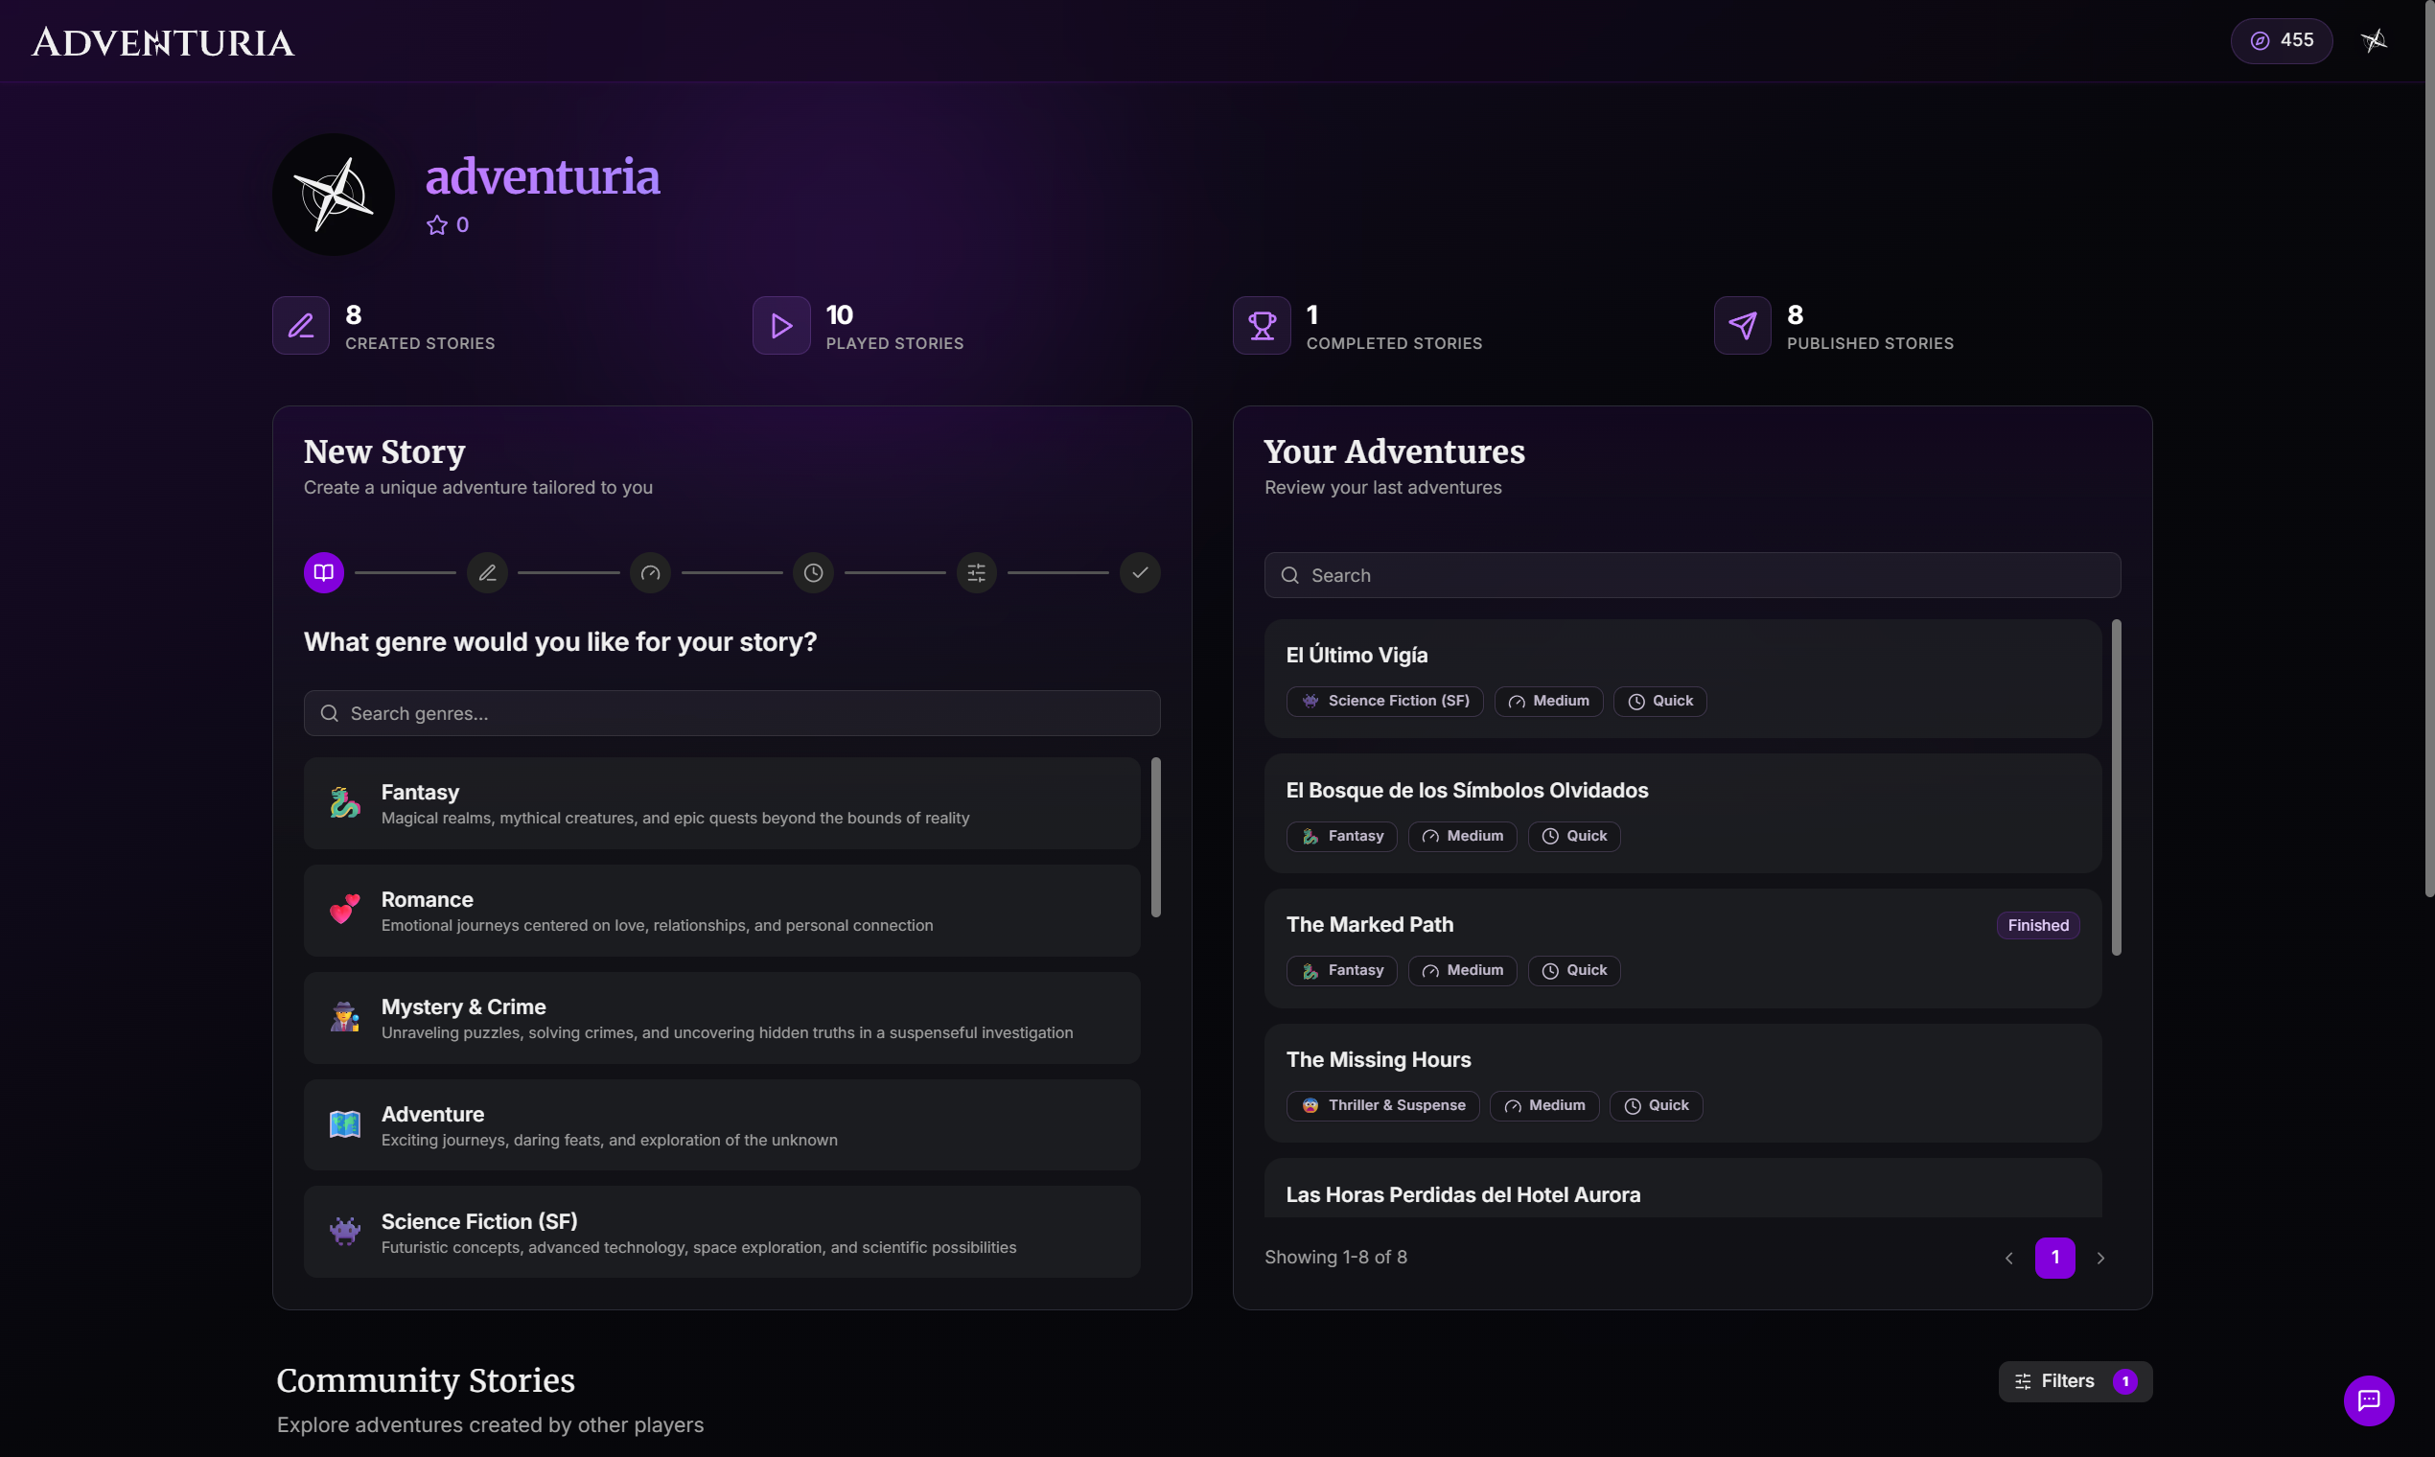Click the checkmark final step icon

(x=1140, y=572)
